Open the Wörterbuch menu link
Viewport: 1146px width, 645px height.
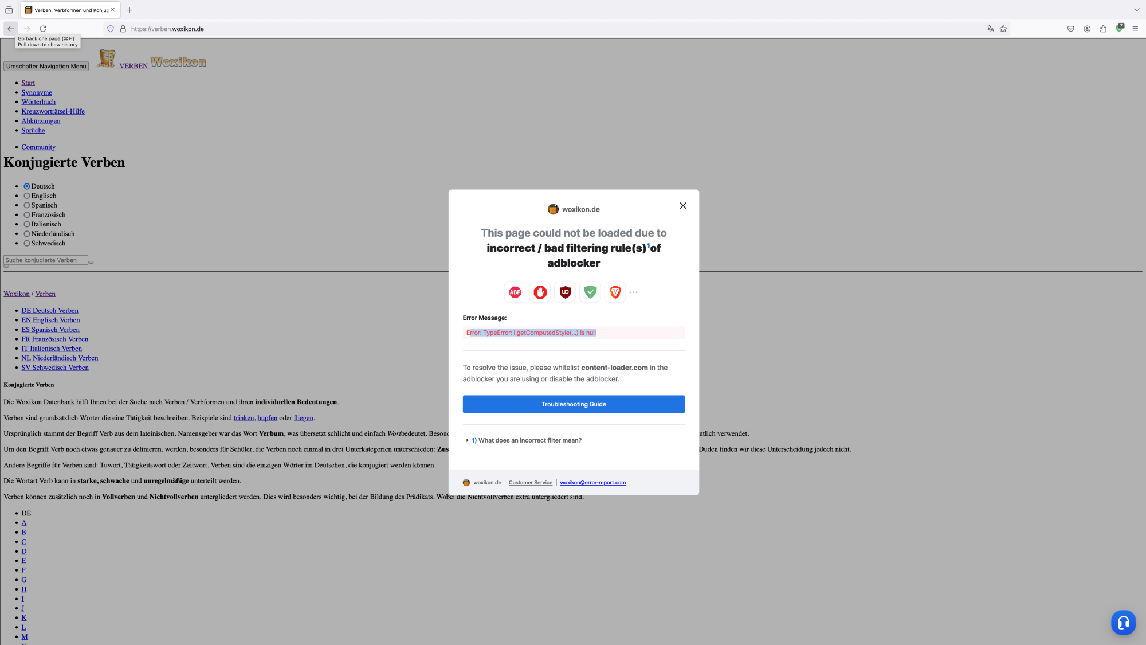coord(38,102)
